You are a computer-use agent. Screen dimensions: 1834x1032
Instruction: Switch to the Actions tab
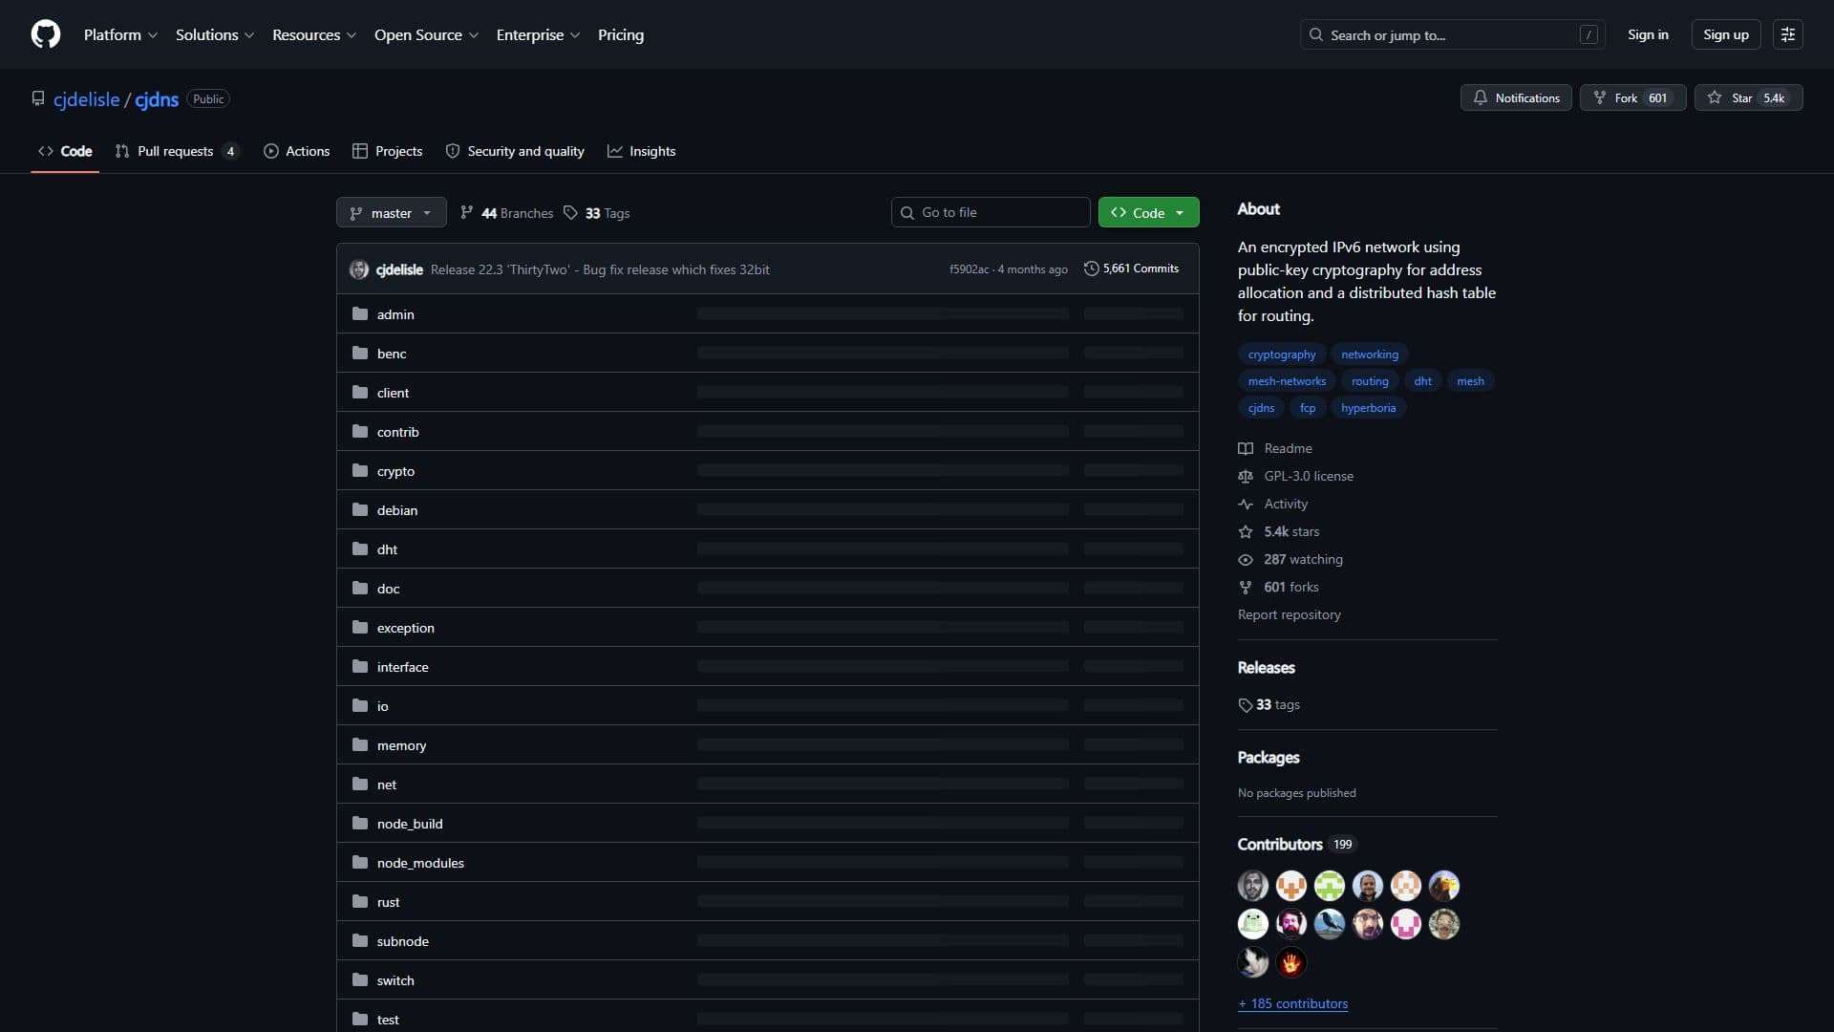297,151
